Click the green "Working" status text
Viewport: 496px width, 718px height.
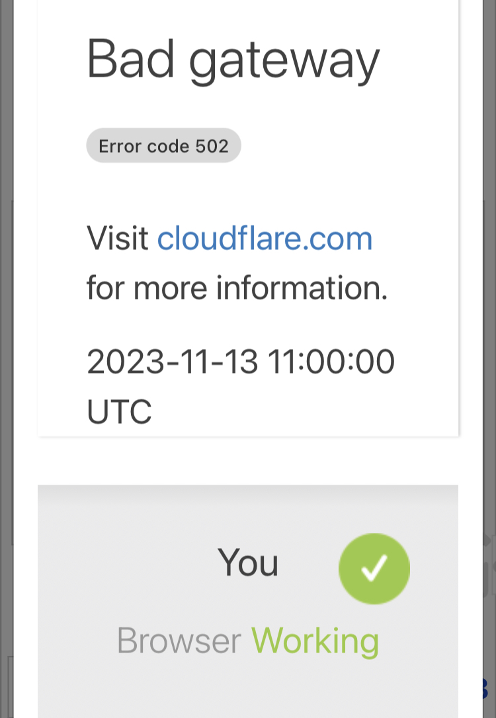point(315,640)
